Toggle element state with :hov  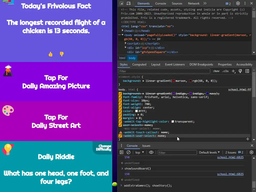[216, 71]
